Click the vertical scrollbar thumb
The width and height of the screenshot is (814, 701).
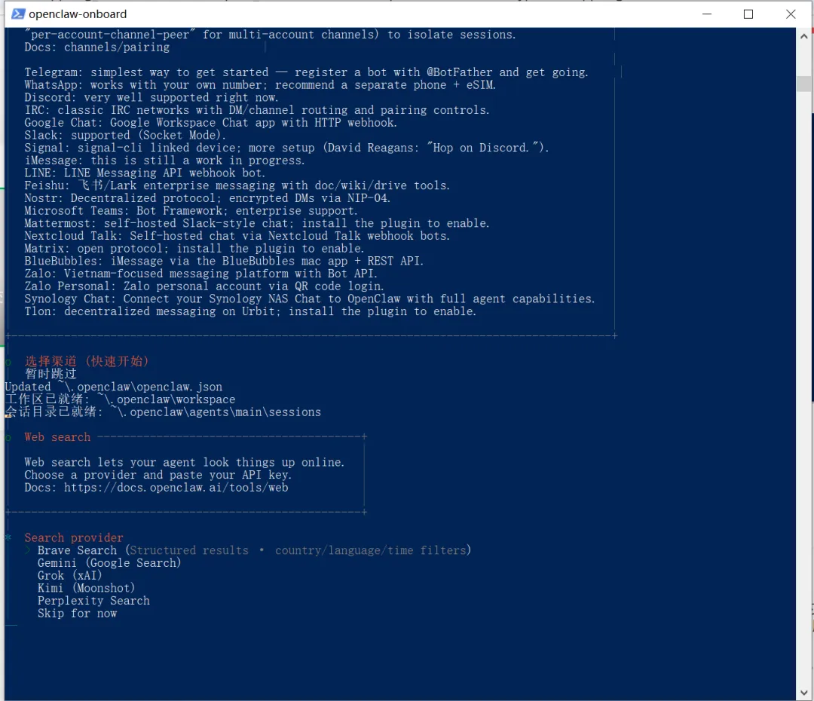pyautogui.click(x=803, y=84)
